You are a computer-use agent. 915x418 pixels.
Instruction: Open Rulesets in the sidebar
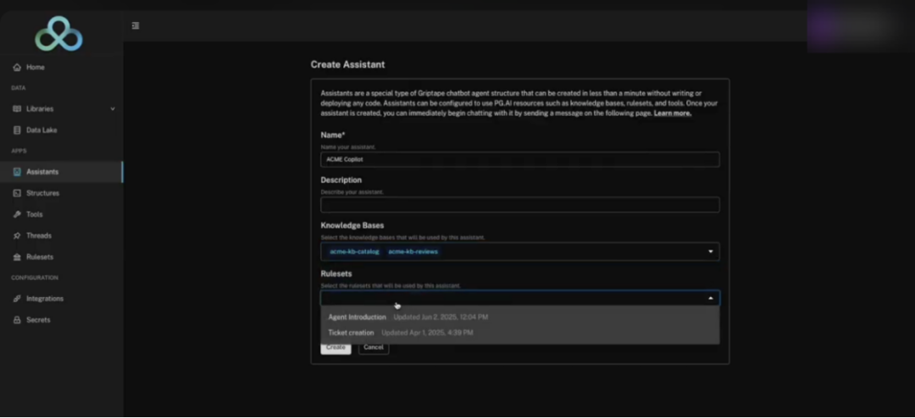coord(61,257)
